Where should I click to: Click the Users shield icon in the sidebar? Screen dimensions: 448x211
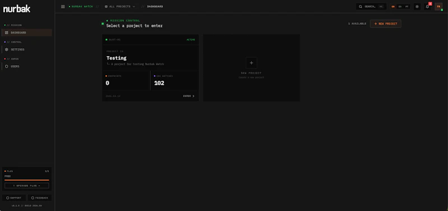pos(7,66)
